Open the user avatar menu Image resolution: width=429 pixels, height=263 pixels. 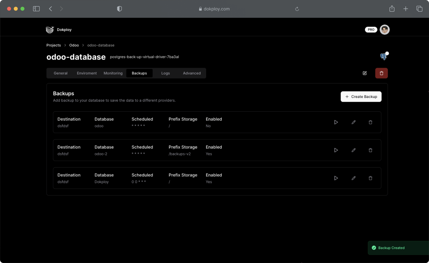(384, 30)
